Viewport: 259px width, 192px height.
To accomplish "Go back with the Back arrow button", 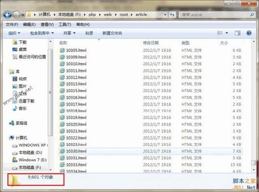I will coord(7,15).
